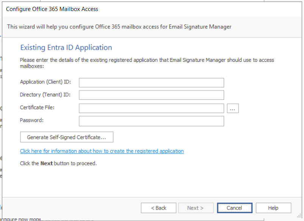Click the Application (Client) ID field
The width and height of the screenshot is (304, 221).
click(151, 83)
